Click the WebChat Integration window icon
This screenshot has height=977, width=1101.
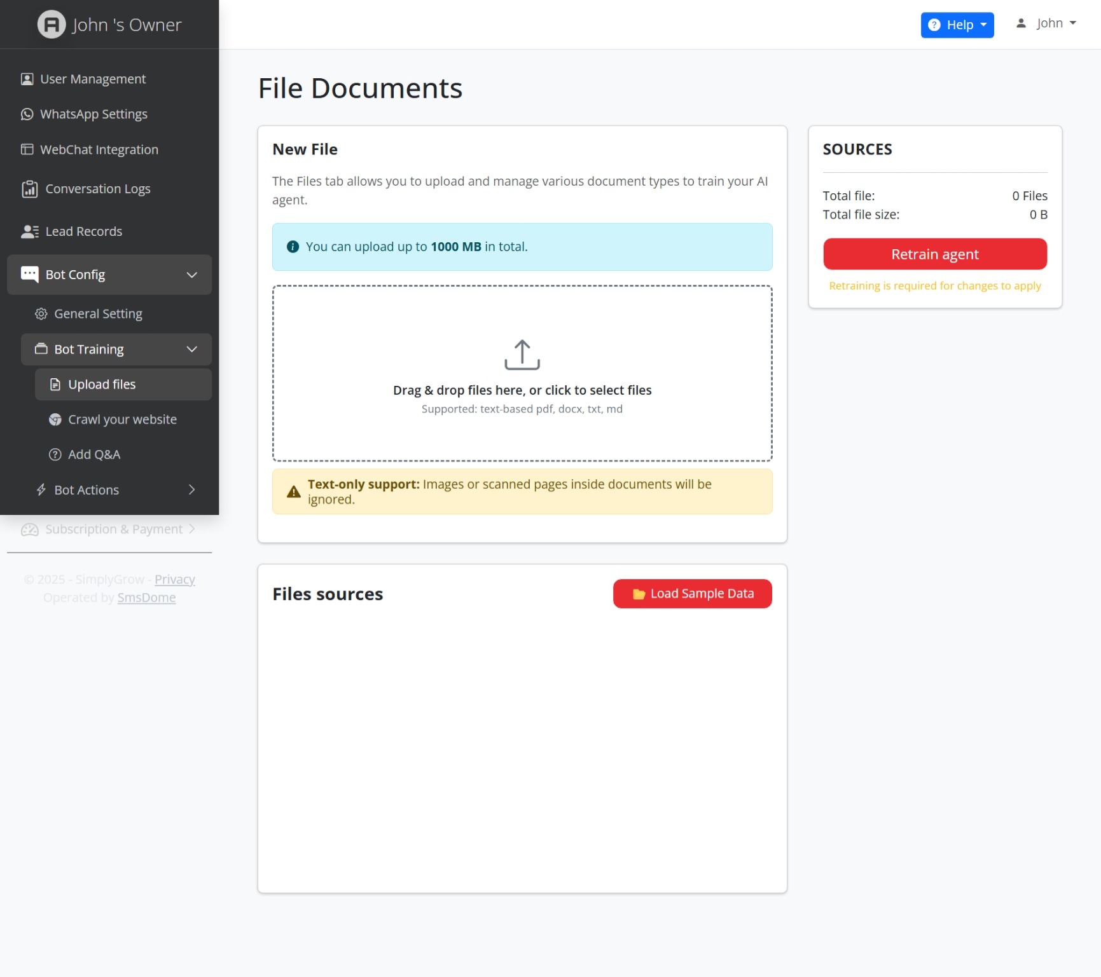27,149
